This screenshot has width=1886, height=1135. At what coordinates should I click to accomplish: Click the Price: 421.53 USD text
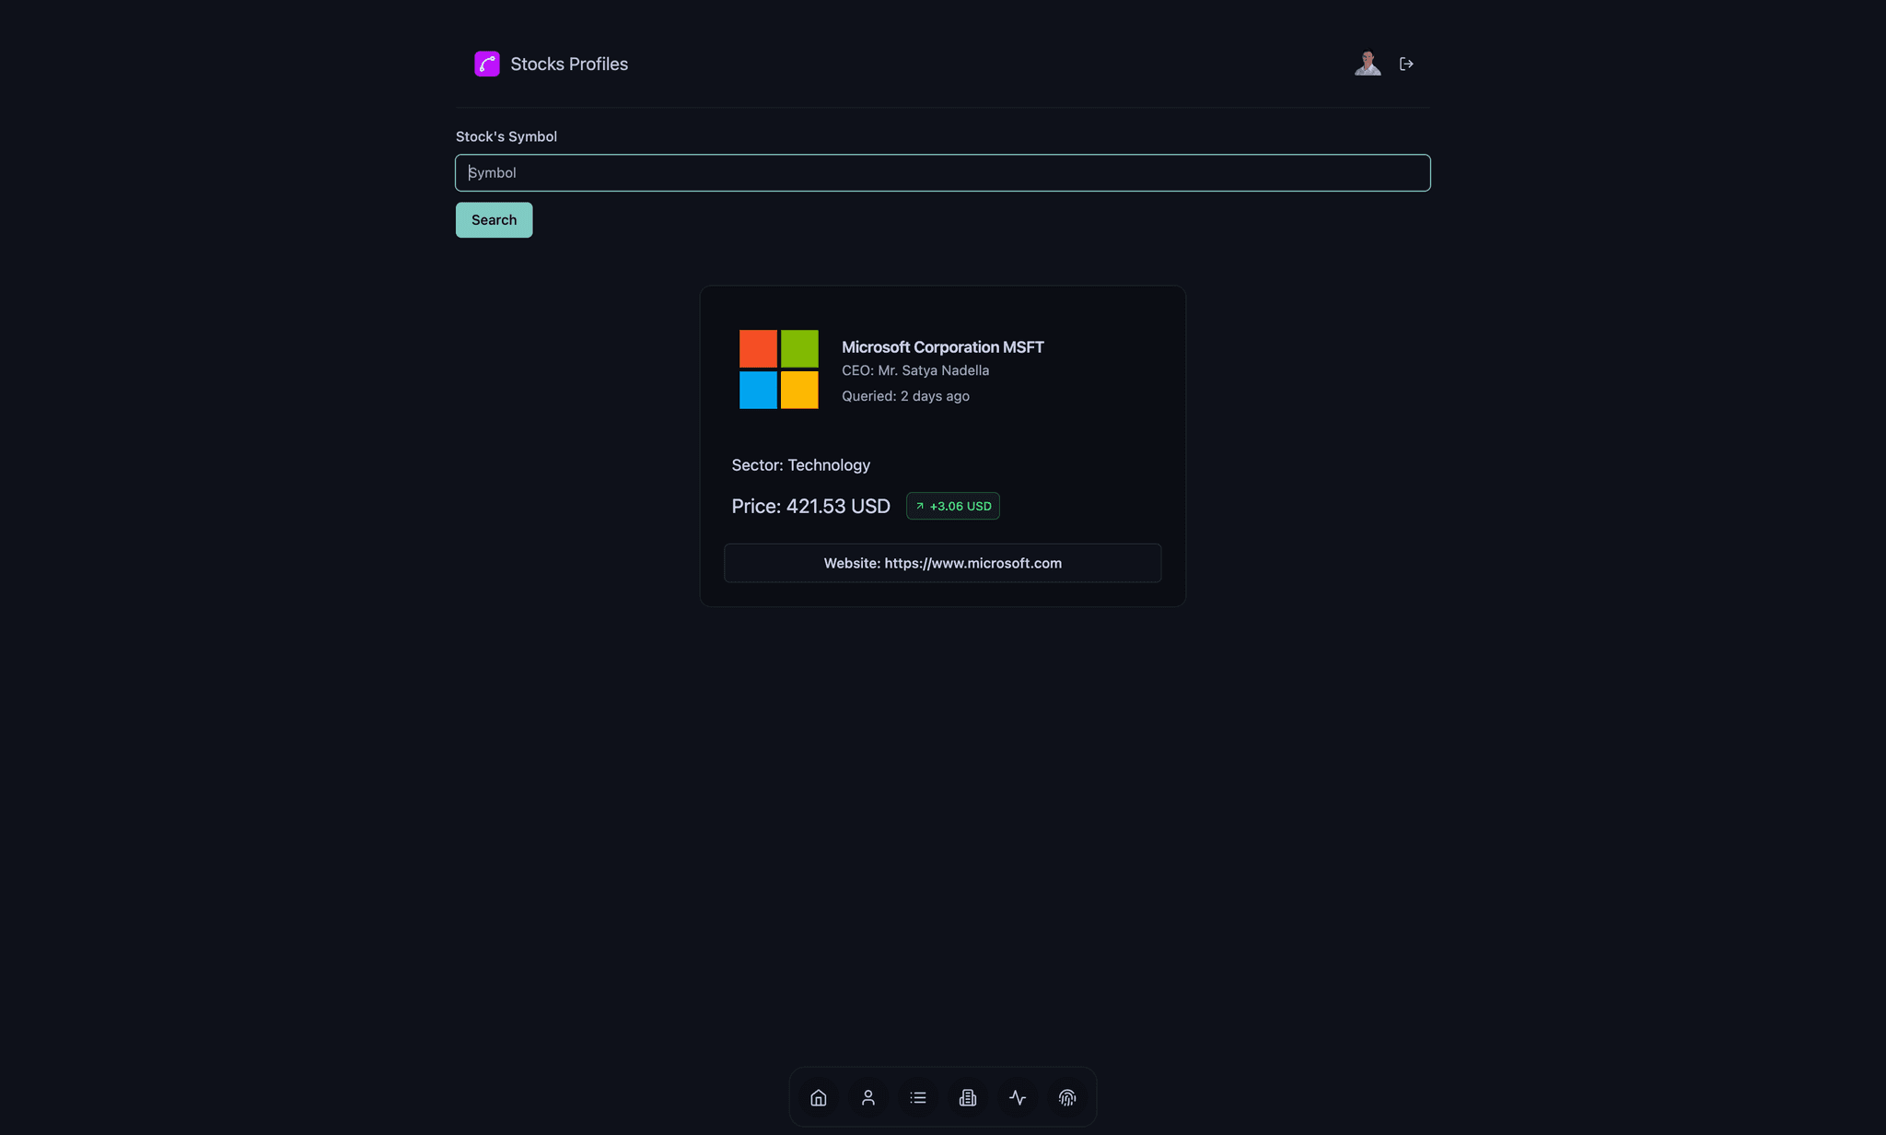[811, 507]
